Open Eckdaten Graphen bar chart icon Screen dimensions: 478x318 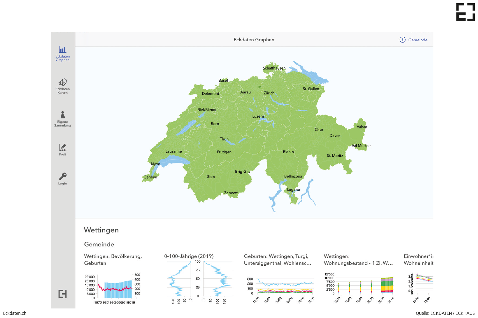[62, 50]
